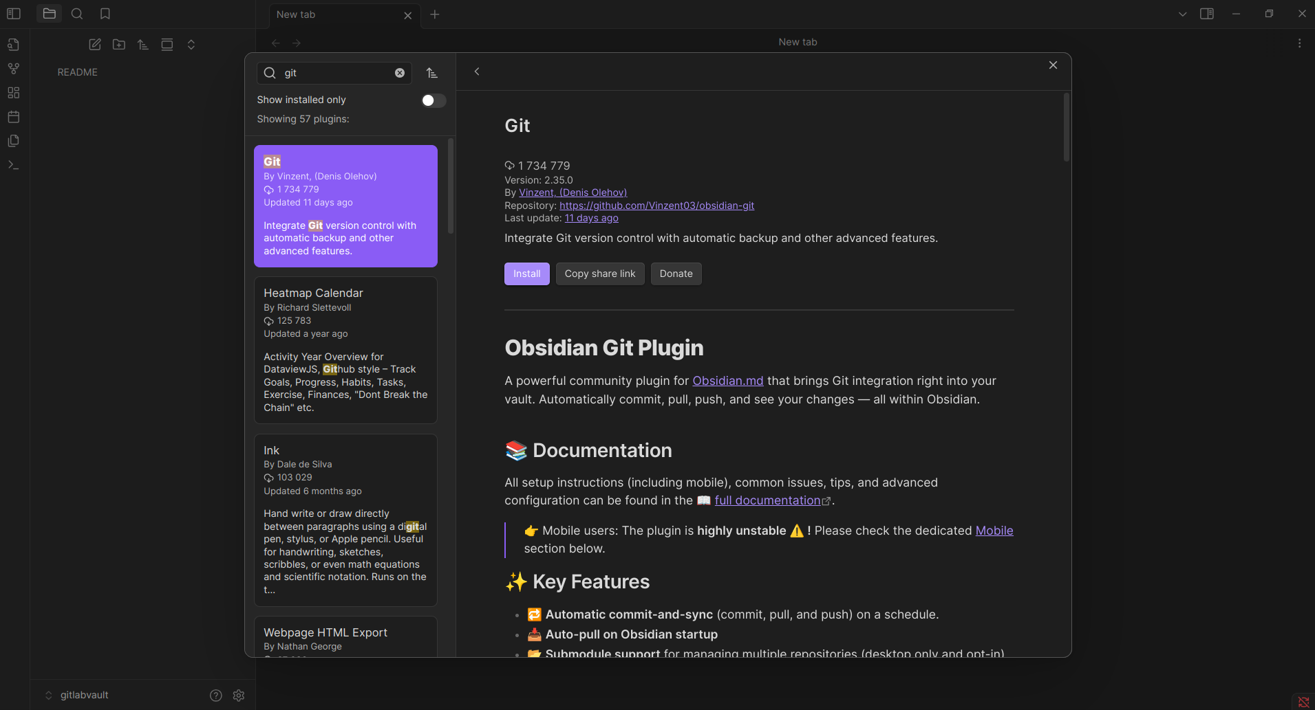1315x710 pixels.
Task: Switch vault via gitlabvault selector
Action: (77, 695)
